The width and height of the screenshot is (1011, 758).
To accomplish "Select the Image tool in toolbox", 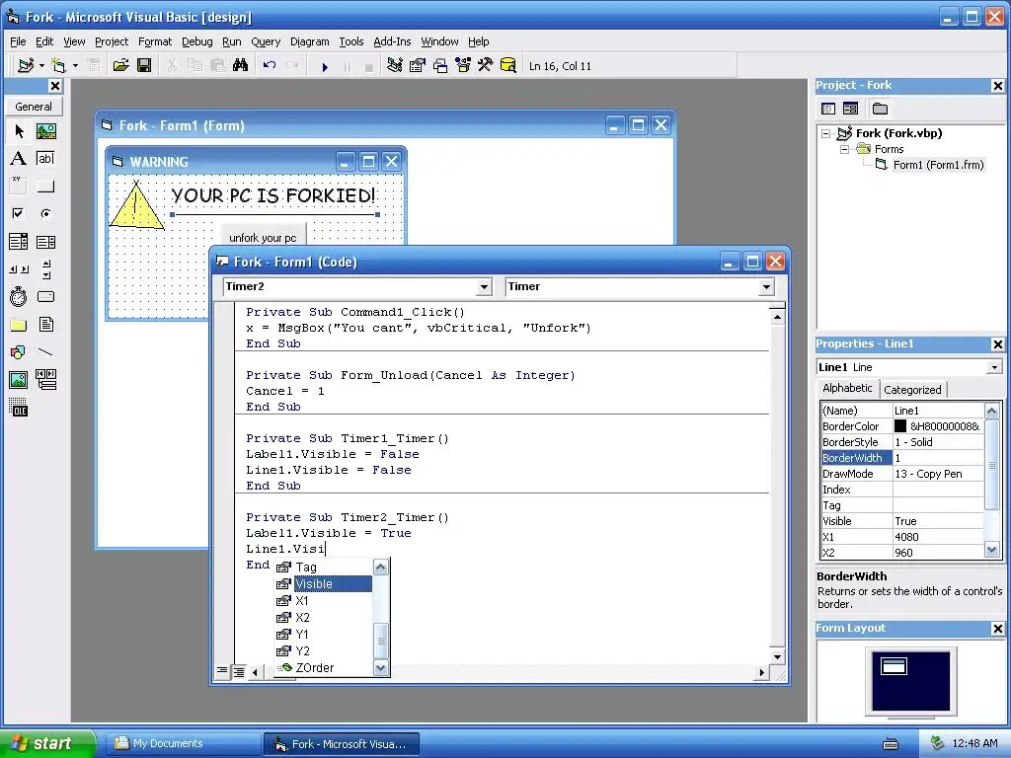I will pyautogui.click(x=19, y=380).
